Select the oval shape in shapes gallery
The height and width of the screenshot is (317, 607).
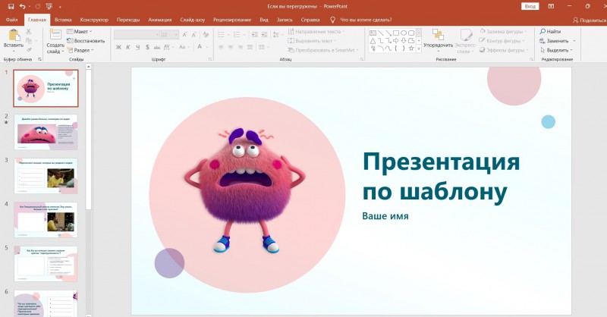pyautogui.click(x=404, y=33)
